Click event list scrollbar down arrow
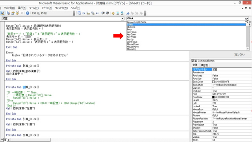252x142 pixels. tap(248, 49)
